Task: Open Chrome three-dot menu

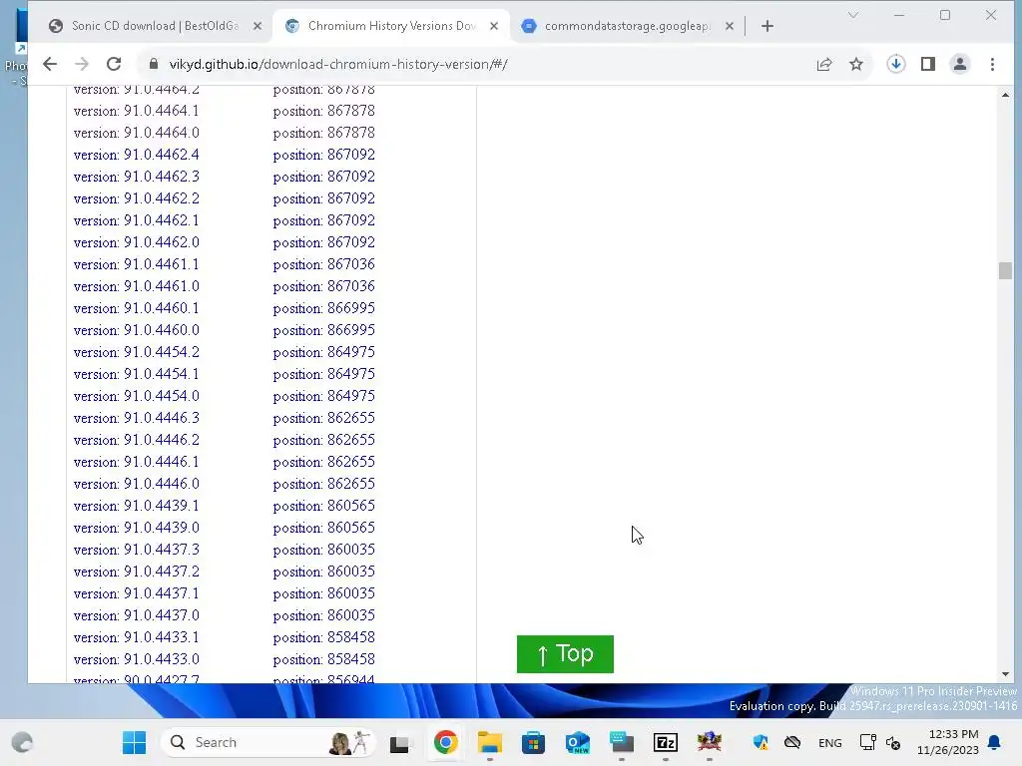Action: point(992,64)
